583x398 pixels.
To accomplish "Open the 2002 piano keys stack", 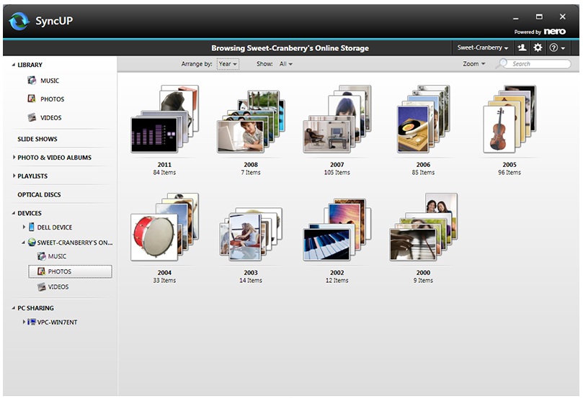I will pos(337,230).
